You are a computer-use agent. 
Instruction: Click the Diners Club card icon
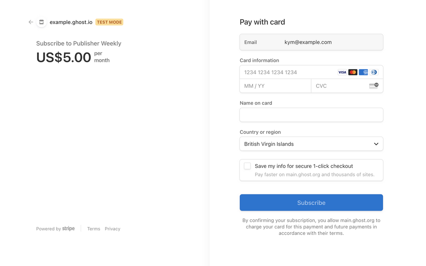374,72
